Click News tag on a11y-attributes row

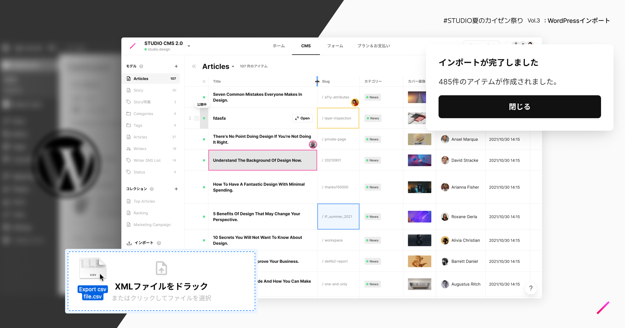point(373,97)
